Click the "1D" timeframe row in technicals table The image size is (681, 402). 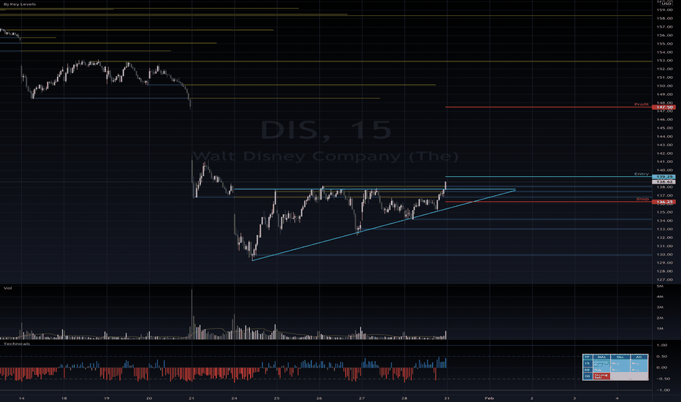[x=587, y=376]
